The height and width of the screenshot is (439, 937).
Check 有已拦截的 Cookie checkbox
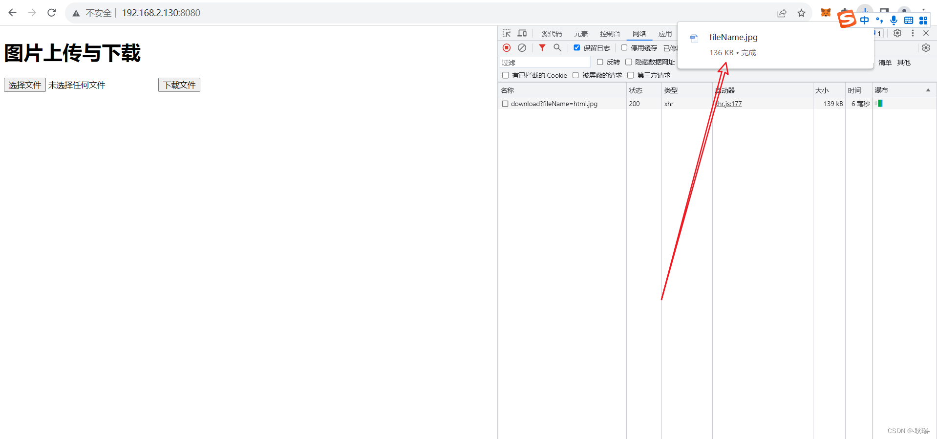[506, 75]
